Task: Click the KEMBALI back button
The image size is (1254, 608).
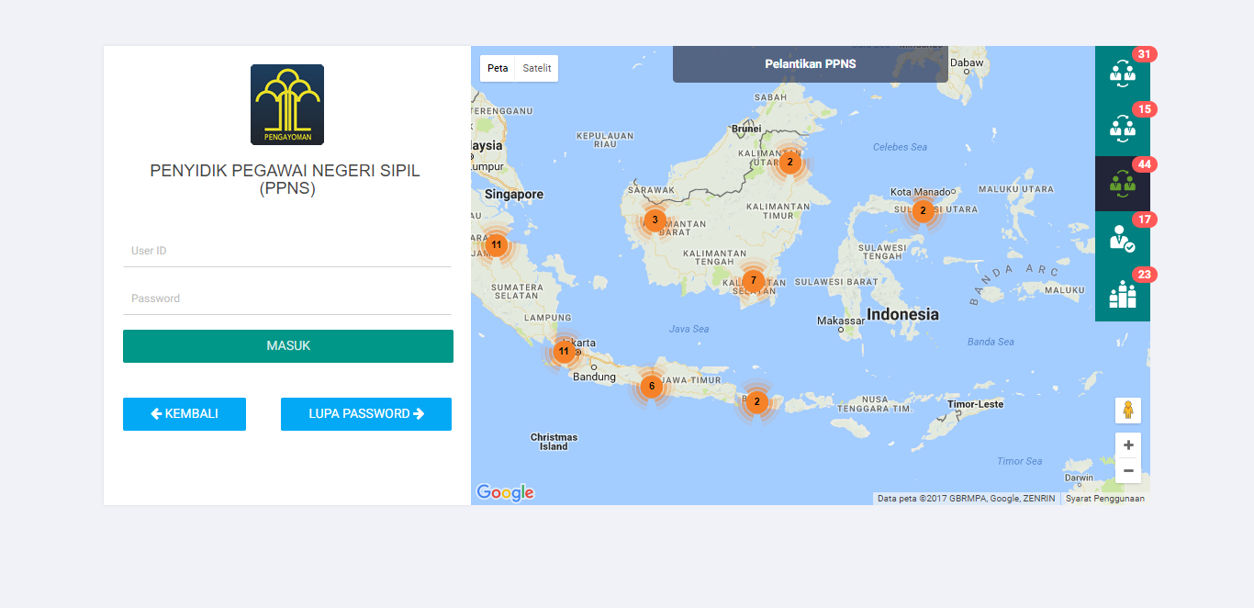Action: pos(185,414)
